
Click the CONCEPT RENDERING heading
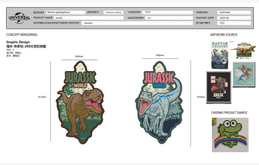(x=22, y=35)
